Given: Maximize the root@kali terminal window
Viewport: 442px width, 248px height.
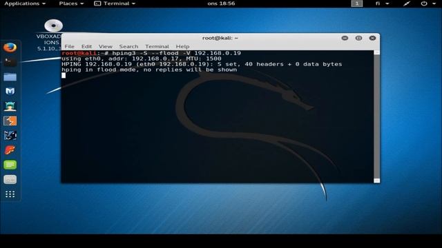Looking at the screenshot, I should pos(358,38).
